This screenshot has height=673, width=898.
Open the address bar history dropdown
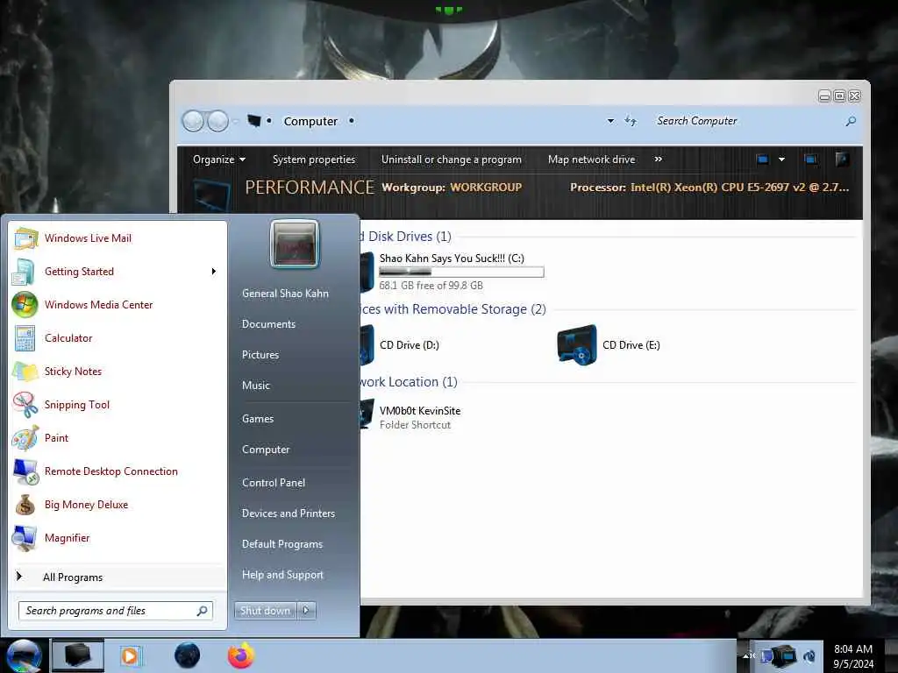click(610, 121)
